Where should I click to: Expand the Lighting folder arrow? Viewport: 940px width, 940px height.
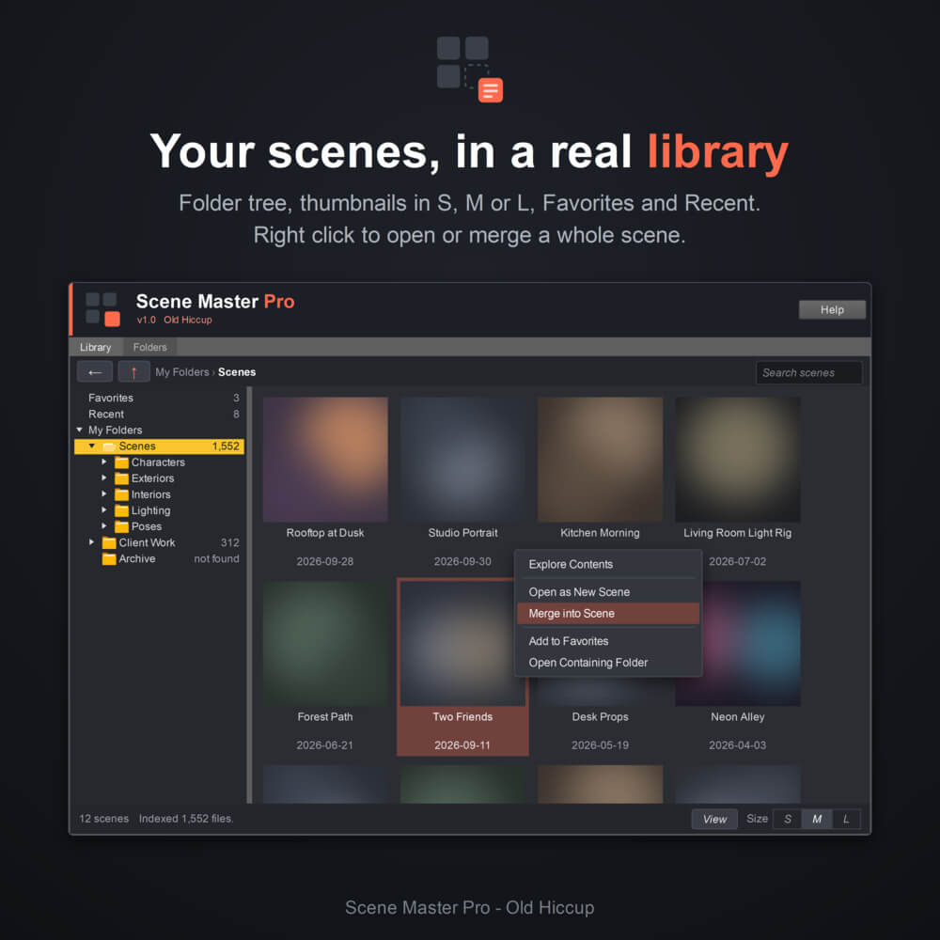pyautogui.click(x=104, y=510)
